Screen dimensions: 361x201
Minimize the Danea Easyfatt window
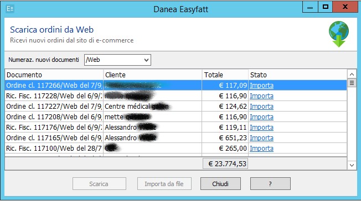[310, 7]
